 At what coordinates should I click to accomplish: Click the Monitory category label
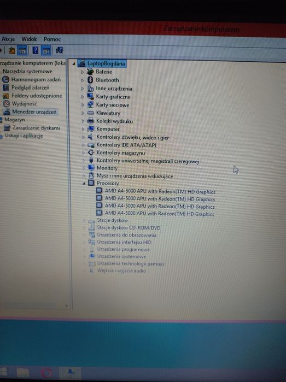point(107,168)
